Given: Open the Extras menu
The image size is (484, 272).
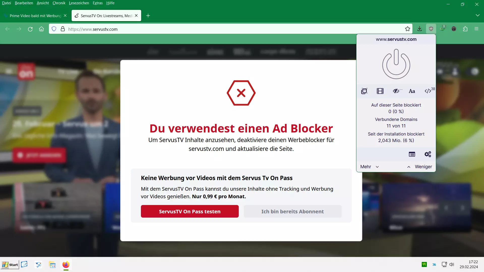Looking at the screenshot, I should (x=98, y=3).
